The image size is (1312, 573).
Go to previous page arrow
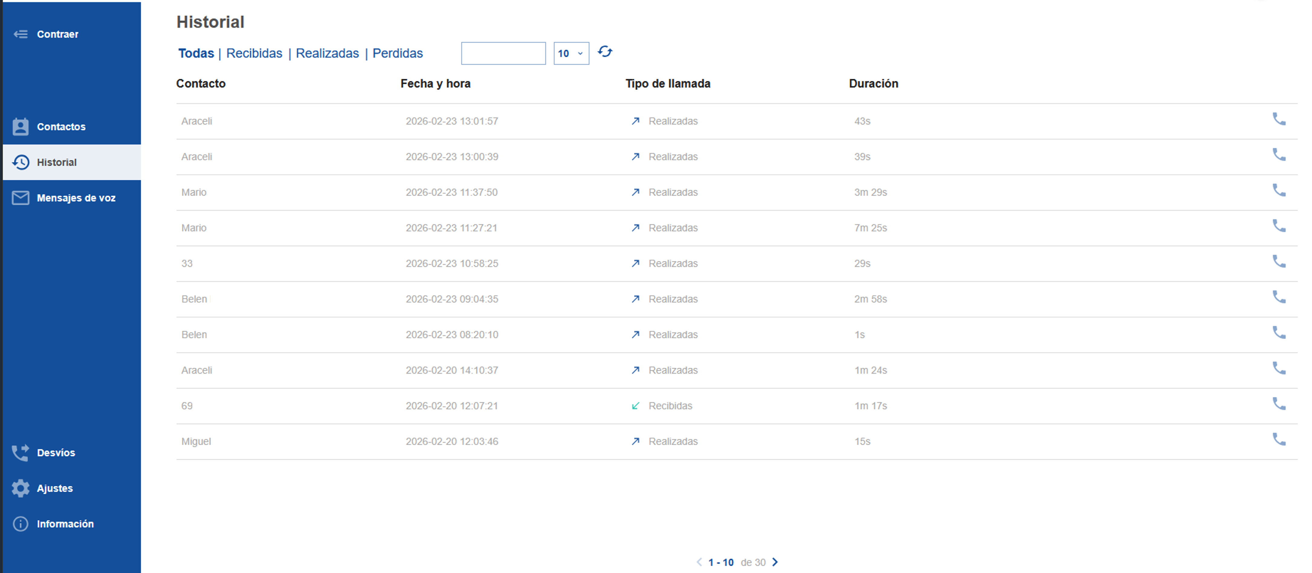pyautogui.click(x=699, y=562)
